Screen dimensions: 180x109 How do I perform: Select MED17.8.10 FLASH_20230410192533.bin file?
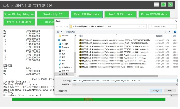pos(114,43)
